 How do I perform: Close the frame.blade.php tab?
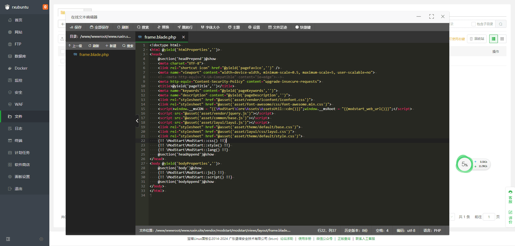(x=183, y=37)
